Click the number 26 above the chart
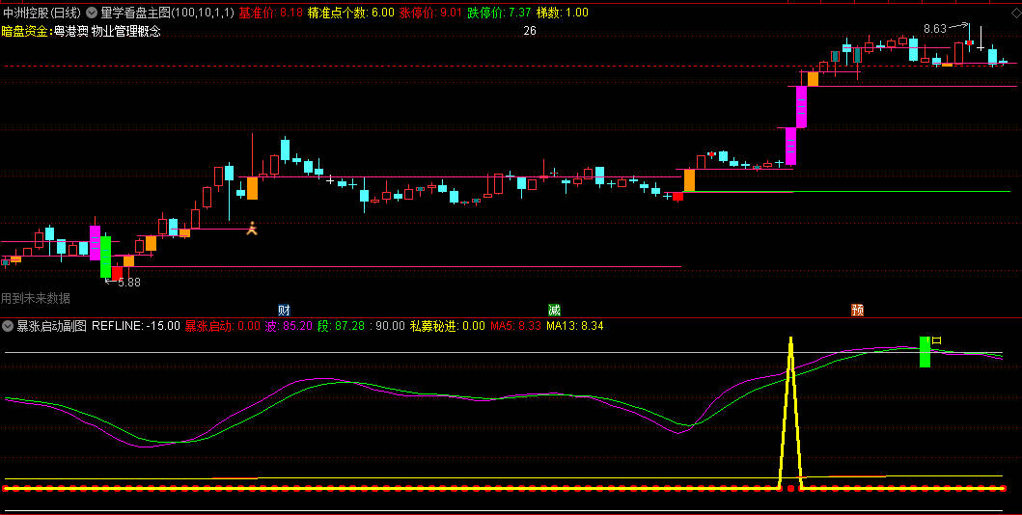Viewport: 1022px width, 515px height. (529, 31)
